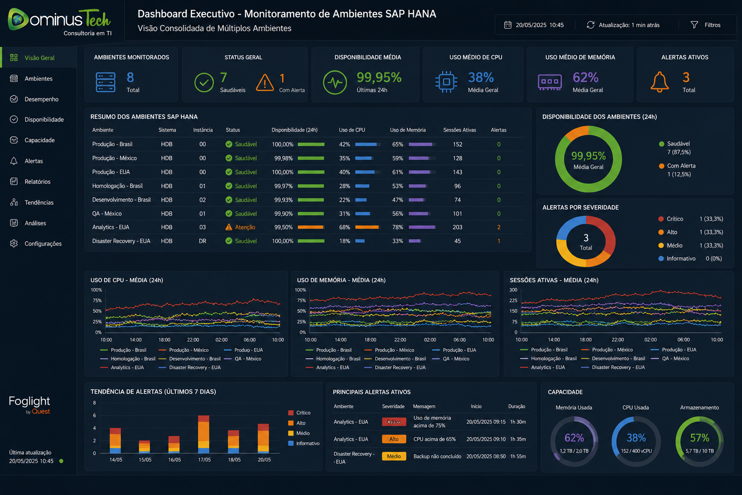
Task: Open the Configurações menu item
Action: pyautogui.click(x=39, y=244)
